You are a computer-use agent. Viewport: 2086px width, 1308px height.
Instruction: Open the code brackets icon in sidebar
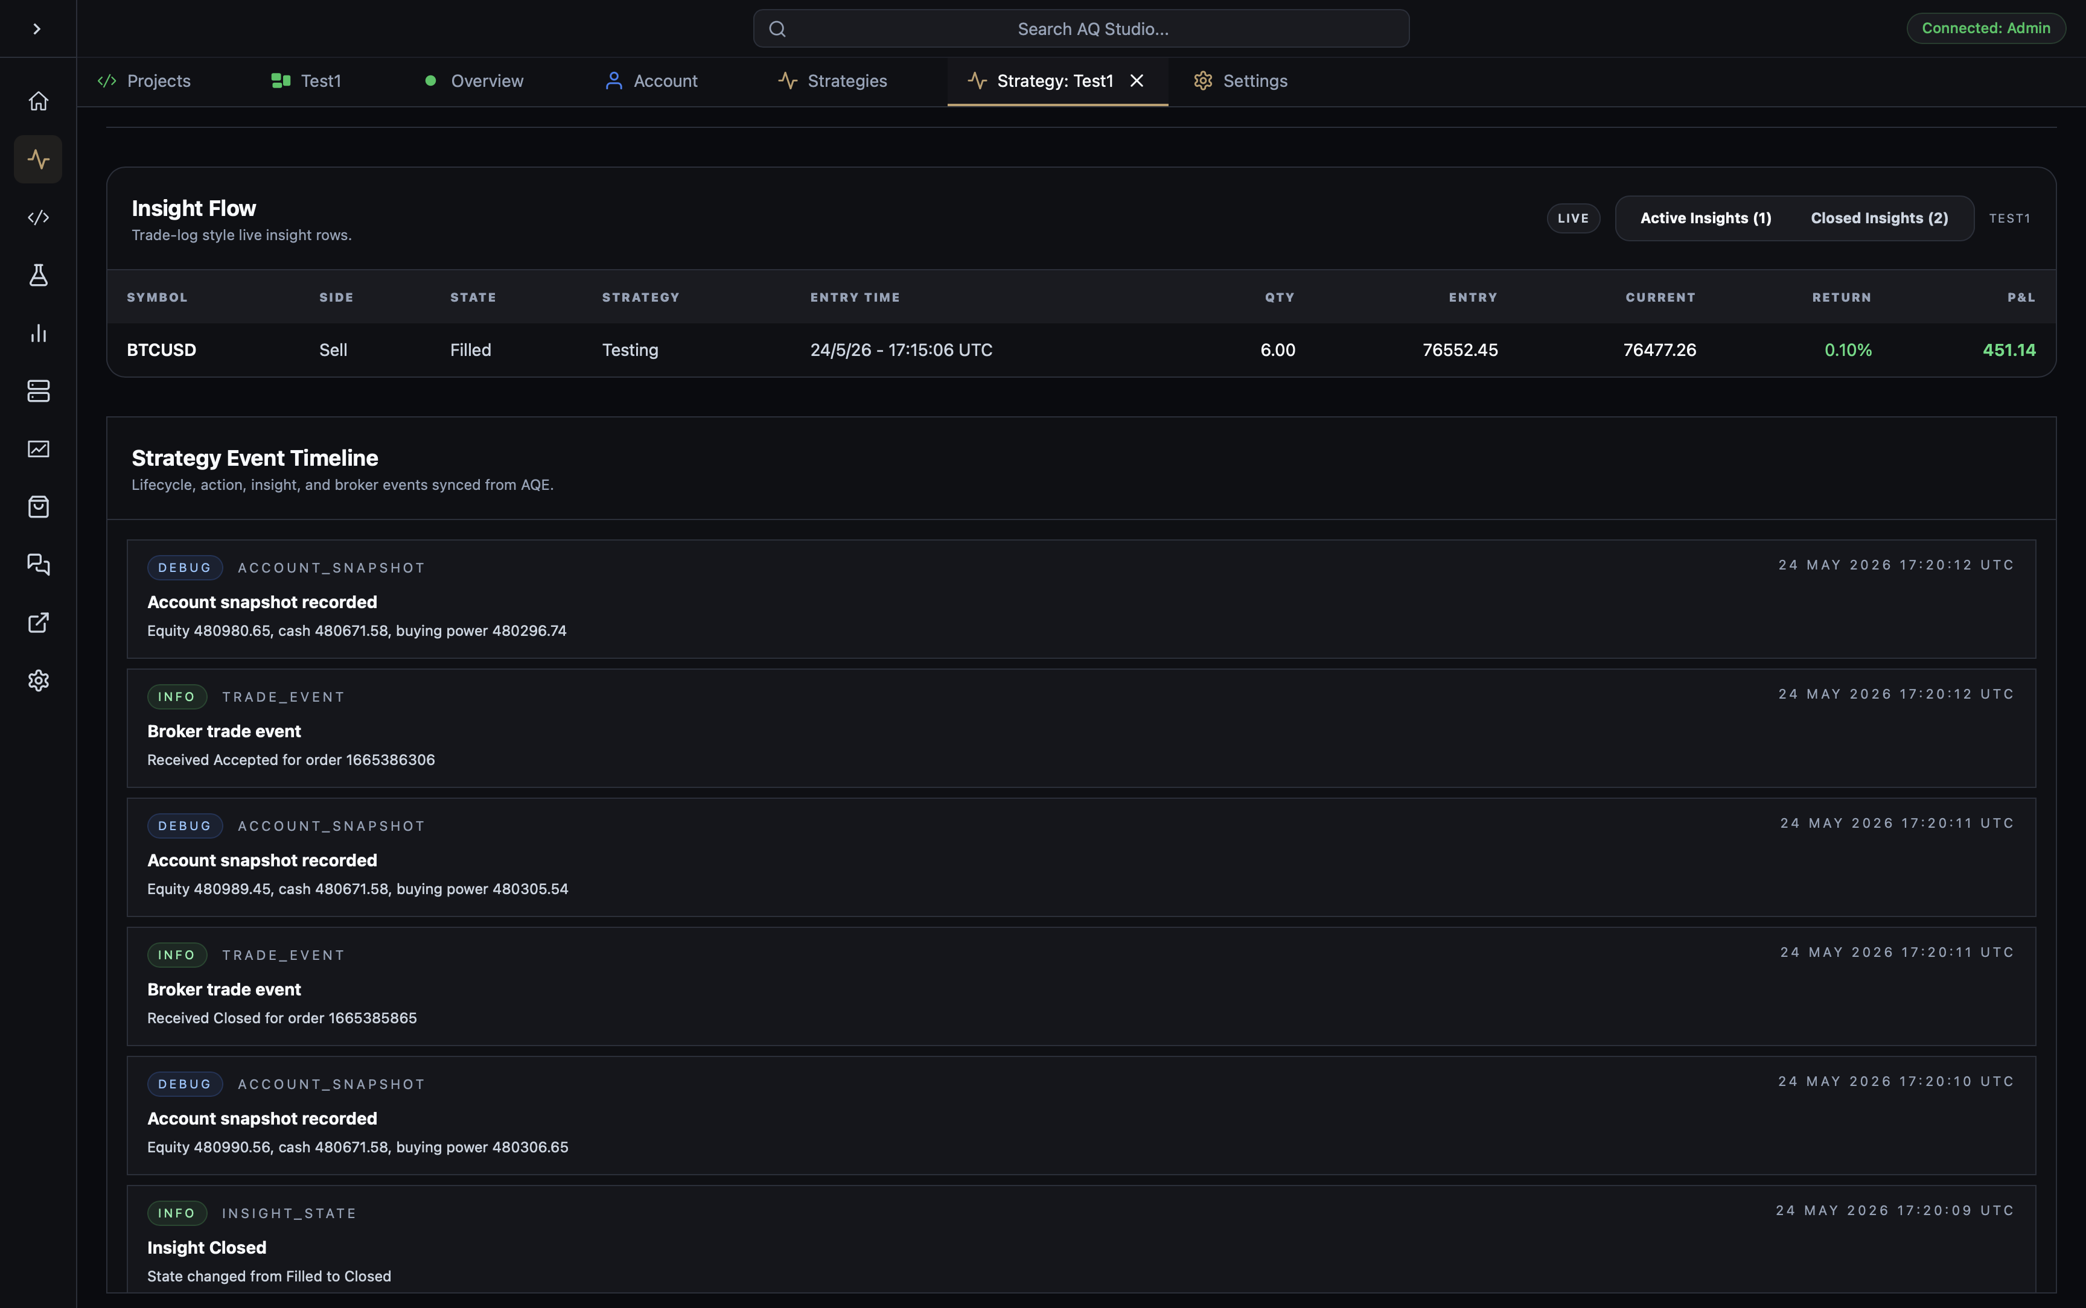pos(38,217)
